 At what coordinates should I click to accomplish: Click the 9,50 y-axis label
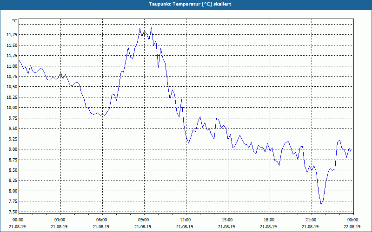[13, 129]
